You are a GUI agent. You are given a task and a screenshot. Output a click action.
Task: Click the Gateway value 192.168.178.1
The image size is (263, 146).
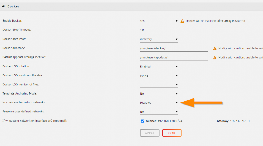240,121
